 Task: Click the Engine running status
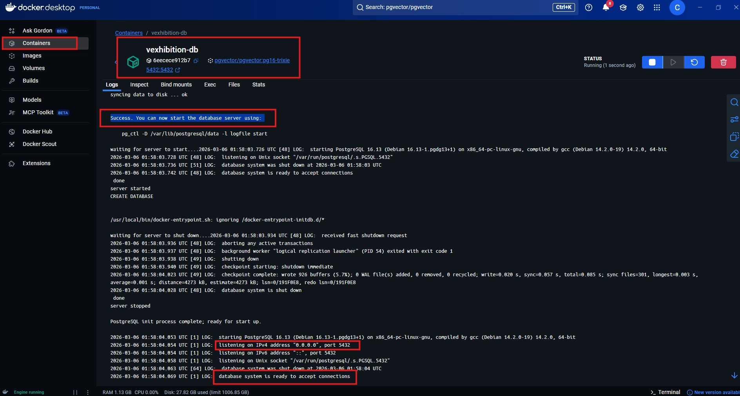29,392
